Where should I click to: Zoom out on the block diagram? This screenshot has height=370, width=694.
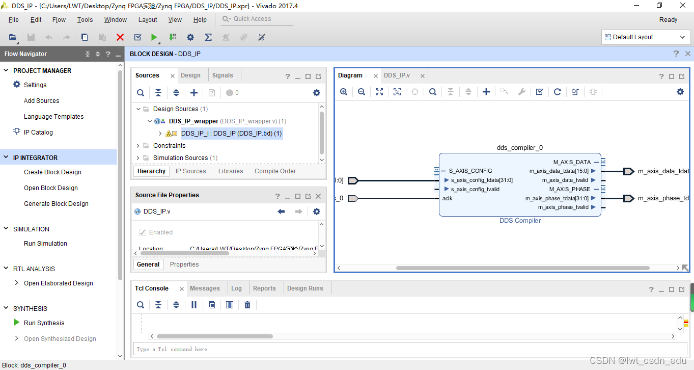coord(362,92)
